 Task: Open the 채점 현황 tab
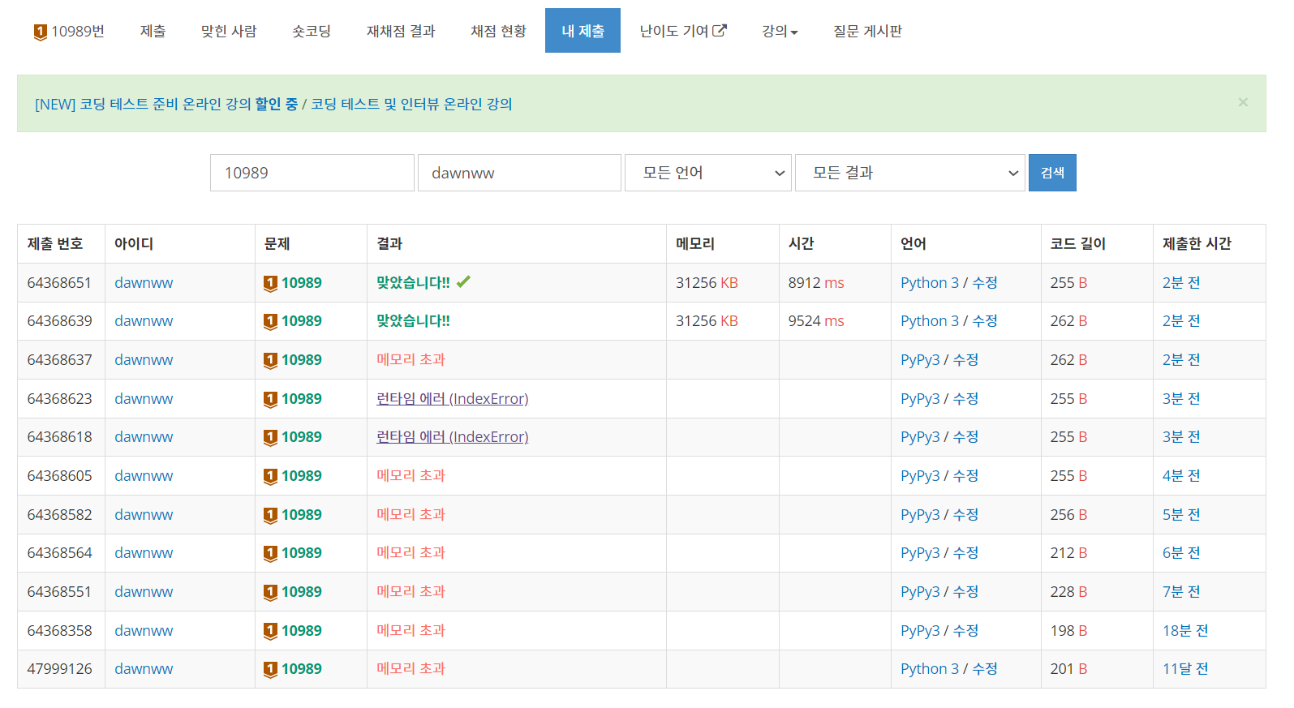(x=498, y=31)
